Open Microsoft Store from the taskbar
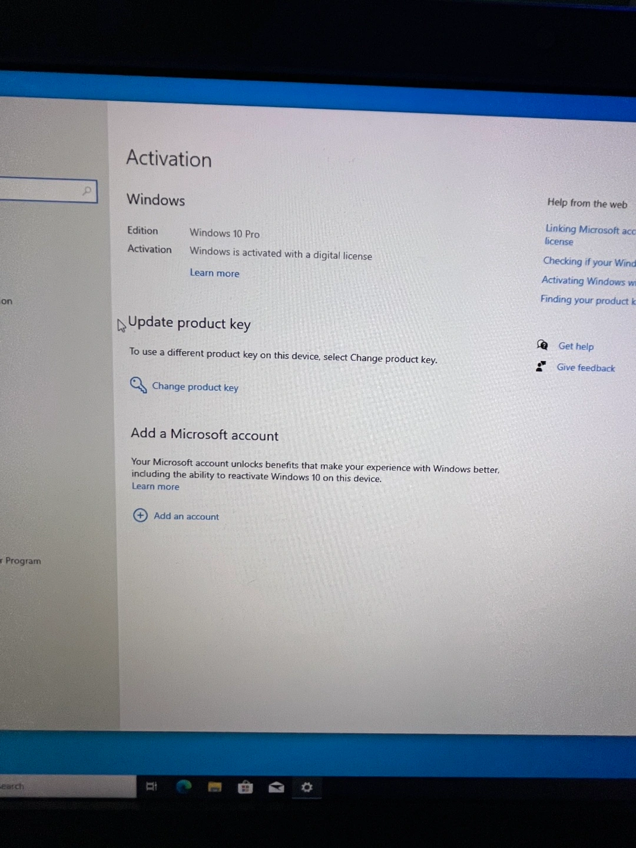 [246, 787]
